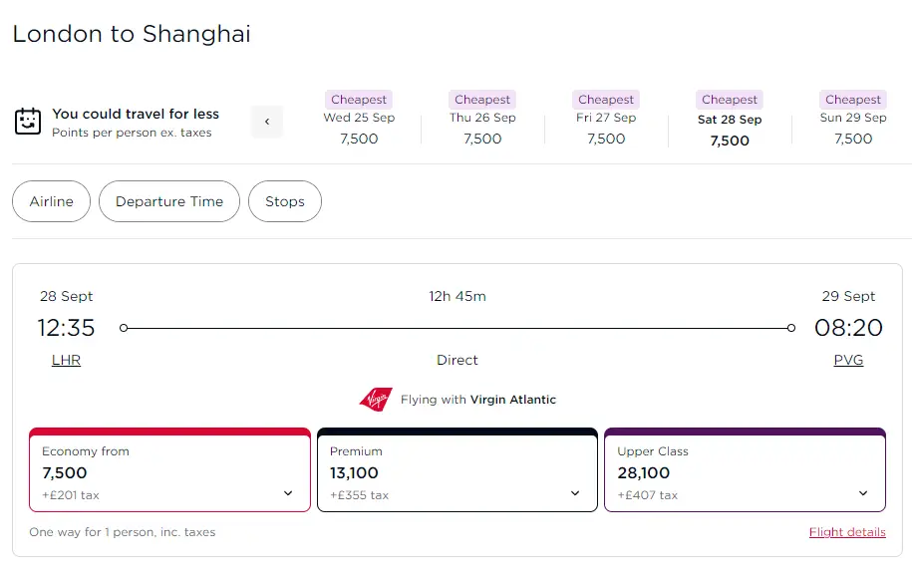Open the Flight details link
This screenshot has width=912, height=576.
pyautogui.click(x=847, y=532)
